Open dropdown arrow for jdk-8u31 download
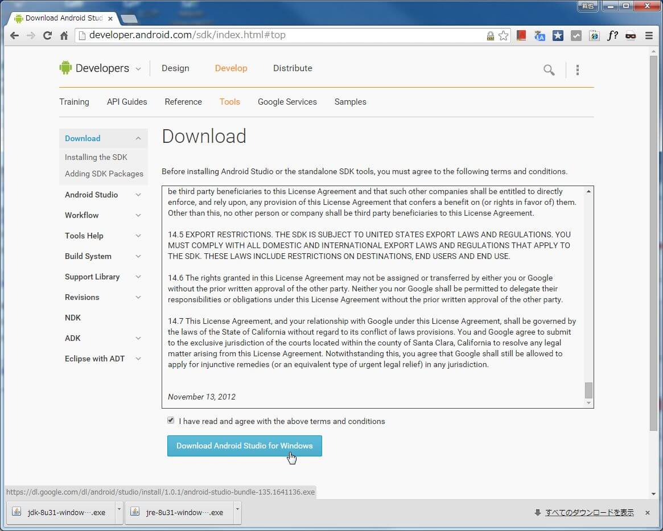Viewport: 663px width, 531px height. (x=119, y=507)
